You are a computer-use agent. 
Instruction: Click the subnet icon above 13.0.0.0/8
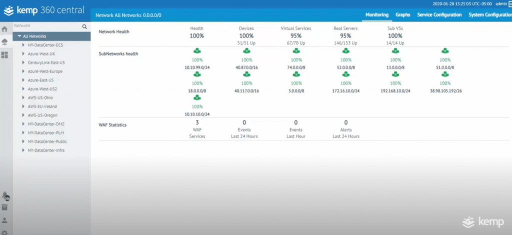[x=395, y=51]
